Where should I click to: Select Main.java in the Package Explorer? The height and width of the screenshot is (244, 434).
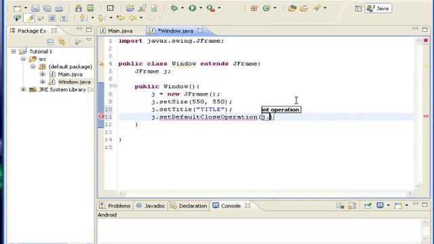[x=70, y=74]
